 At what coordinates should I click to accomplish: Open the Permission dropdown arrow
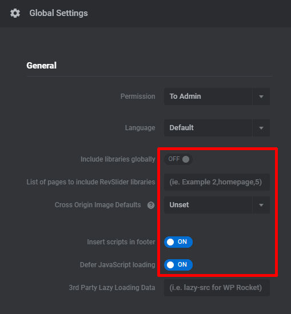pyautogui.click(x=261, y=96)
